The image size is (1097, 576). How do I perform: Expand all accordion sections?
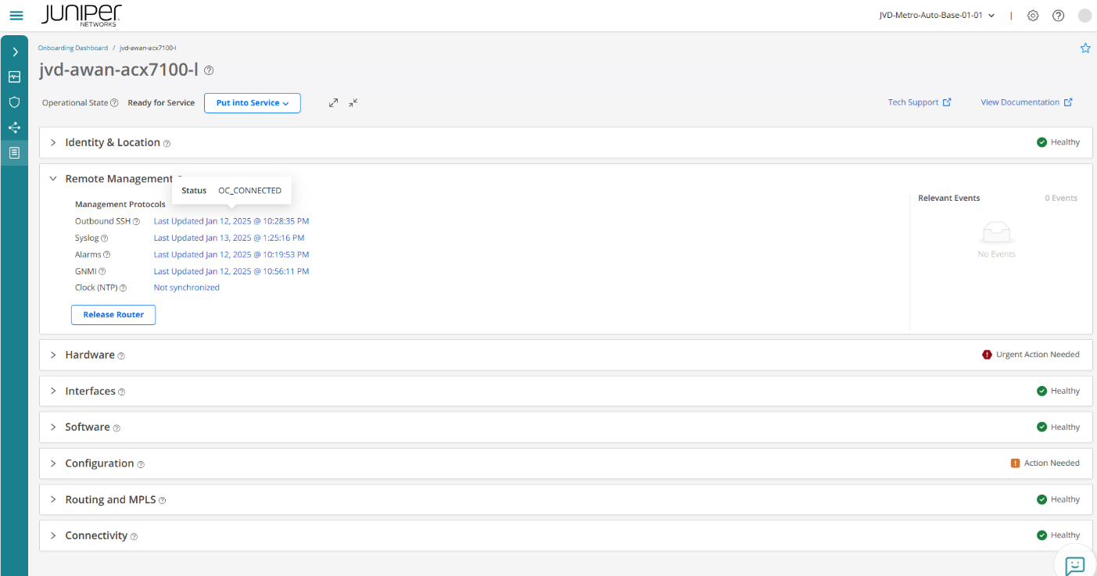(x=334, y=102)
